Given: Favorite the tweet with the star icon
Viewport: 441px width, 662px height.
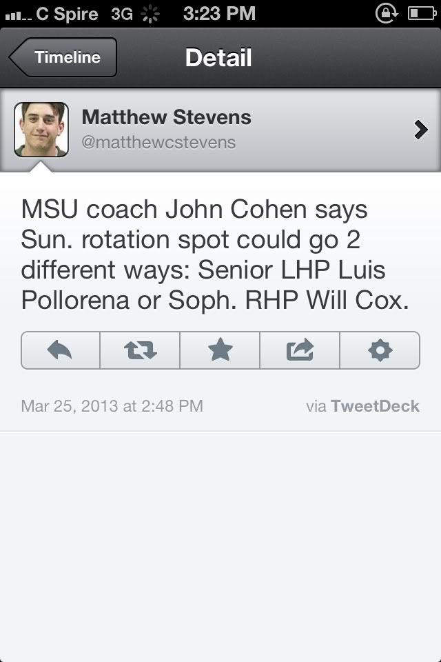Looking at the screenshot, I should (220, 350).
